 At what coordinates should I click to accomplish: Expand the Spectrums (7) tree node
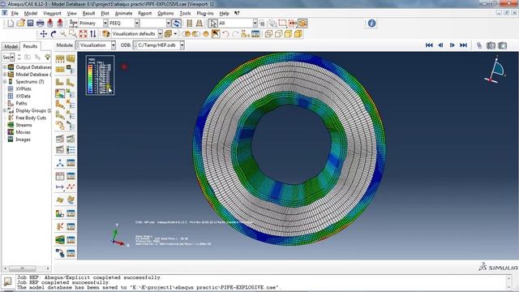click(5, 82)
